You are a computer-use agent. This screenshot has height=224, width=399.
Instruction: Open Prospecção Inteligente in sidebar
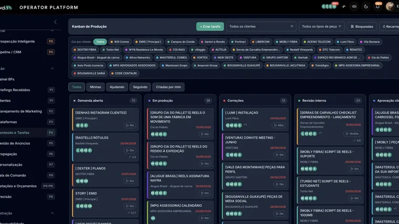(27, 41)
